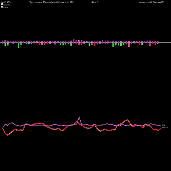
Task: Click the 'Daily PVM' title text
Action: point(6,2)
